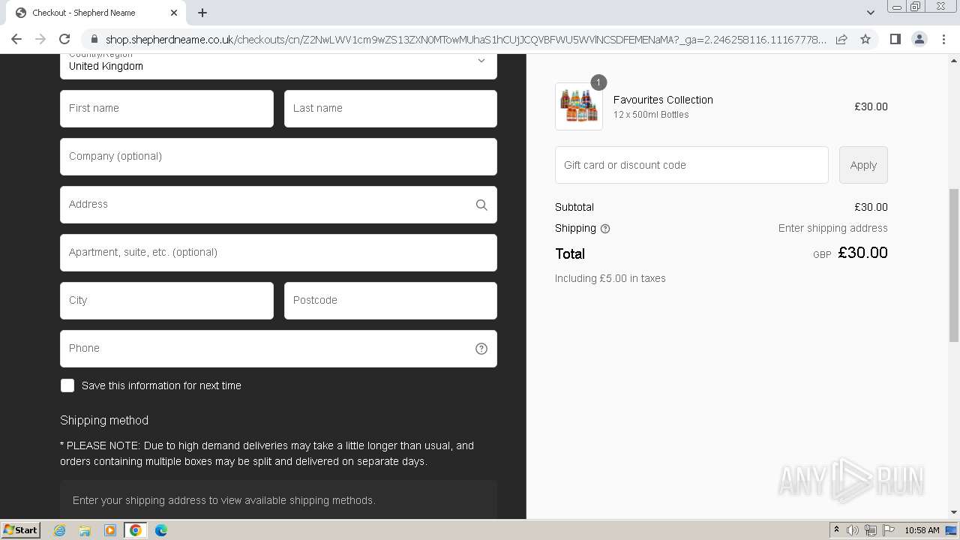This screenshot has width=960, height=540.
Task: Focus the Address field
Action: point(278,204)
